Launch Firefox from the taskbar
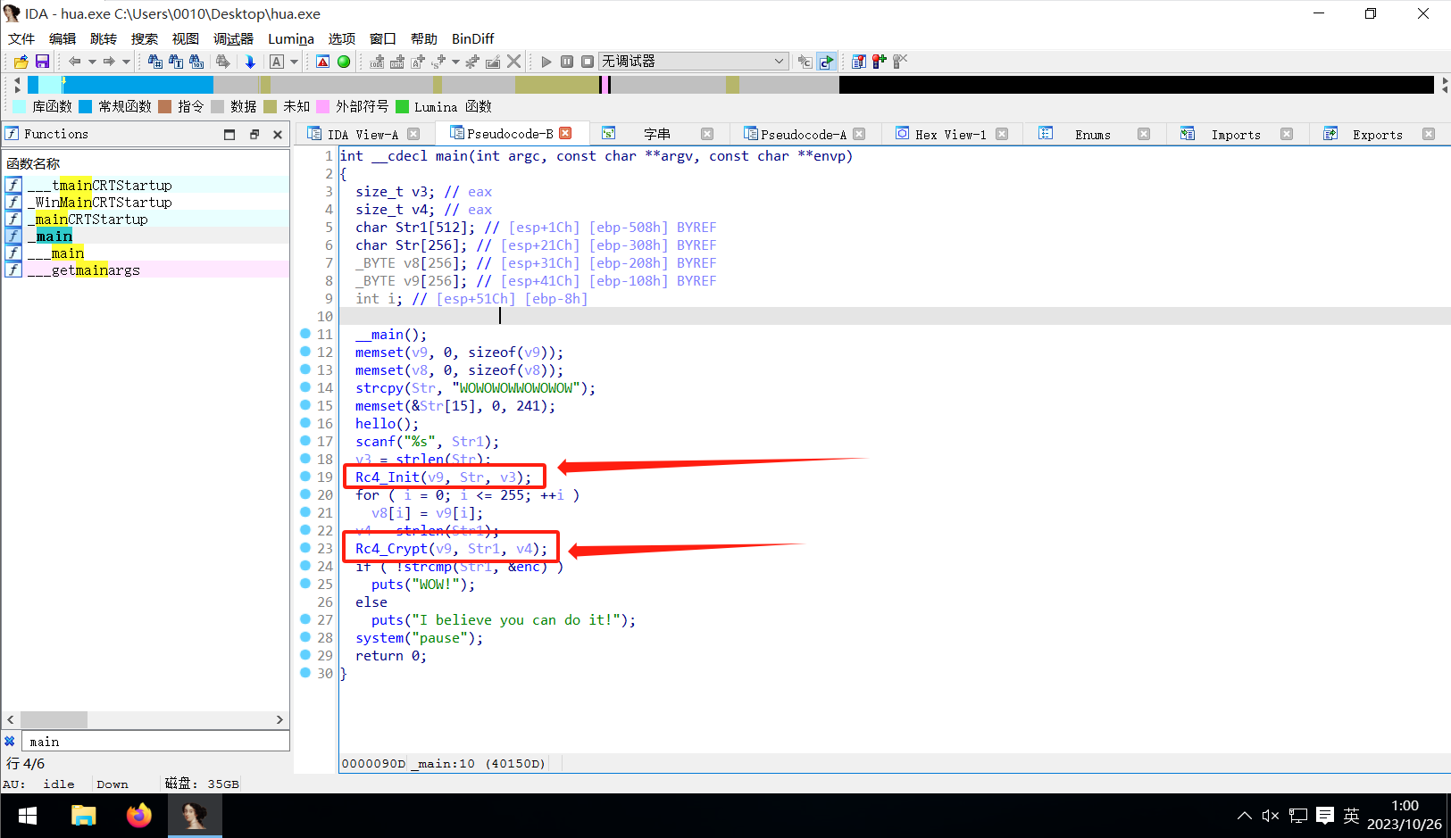 139,816
